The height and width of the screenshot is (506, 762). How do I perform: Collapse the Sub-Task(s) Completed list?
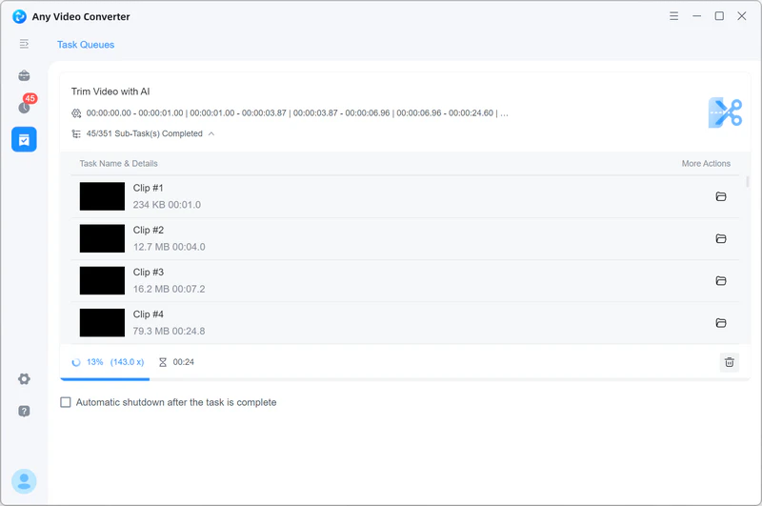click(x=211, y=134)
